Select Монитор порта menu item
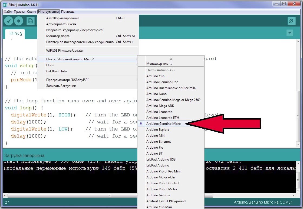The image size is (303, 209). point(58,36)
